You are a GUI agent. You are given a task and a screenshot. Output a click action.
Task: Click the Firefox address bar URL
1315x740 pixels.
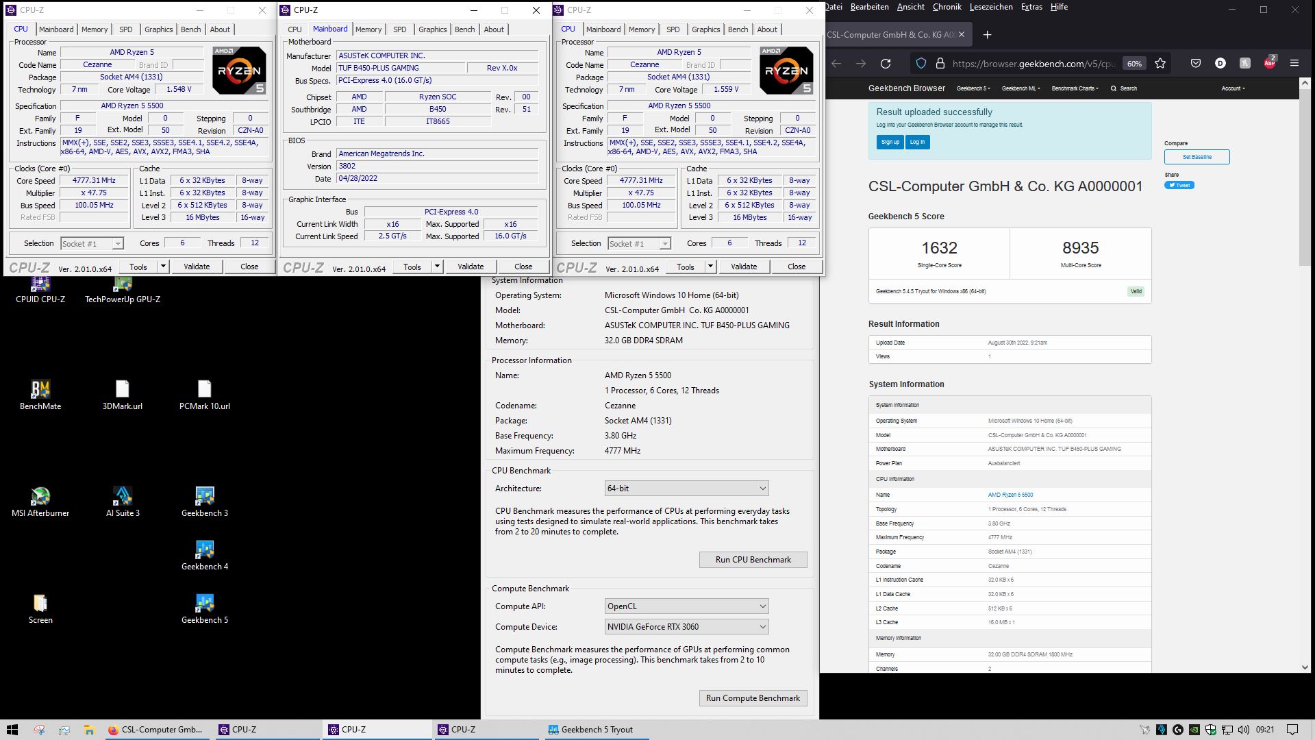click(x=1034, y=64)
